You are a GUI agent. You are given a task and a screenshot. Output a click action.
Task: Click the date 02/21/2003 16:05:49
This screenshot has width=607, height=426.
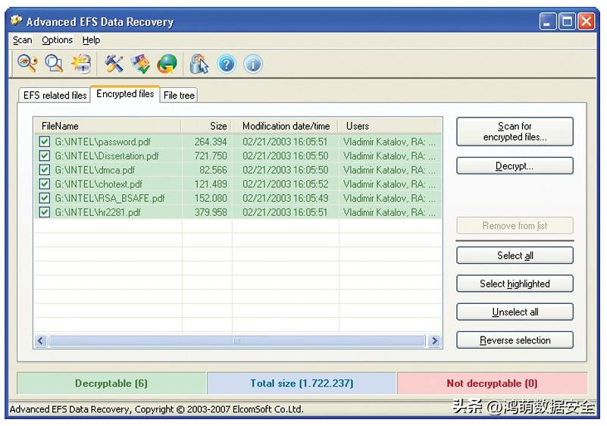(285, 198)
